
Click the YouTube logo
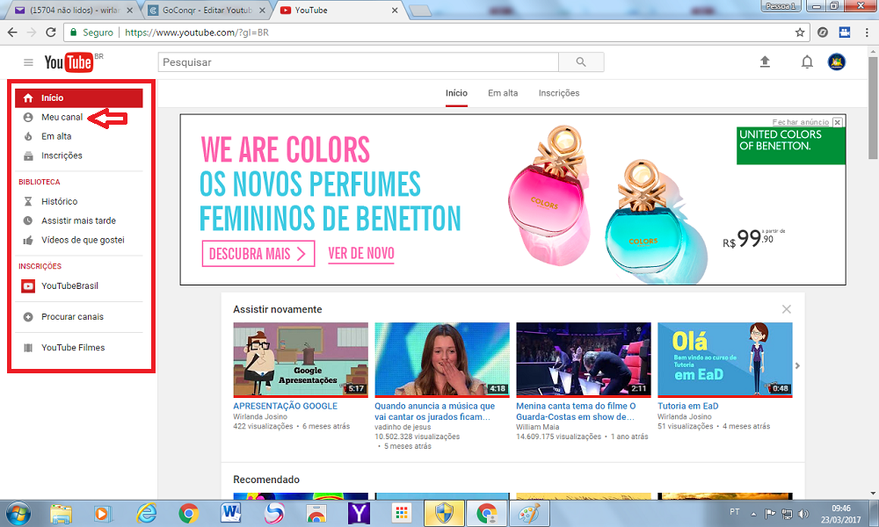tap(69, 62)
